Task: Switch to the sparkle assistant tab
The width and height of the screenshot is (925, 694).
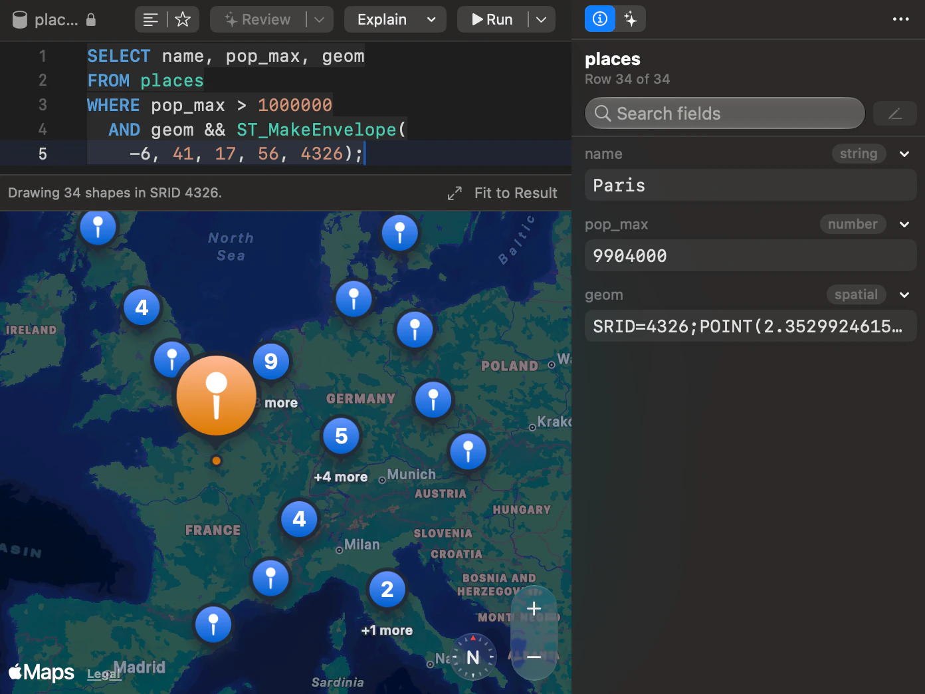Action: [631, 19]
